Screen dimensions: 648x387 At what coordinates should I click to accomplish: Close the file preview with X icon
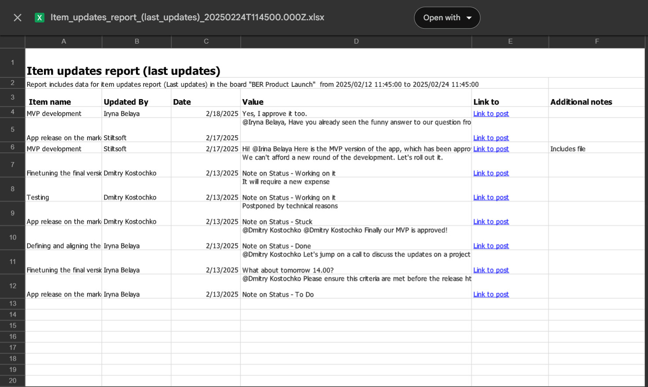[18, 18]
